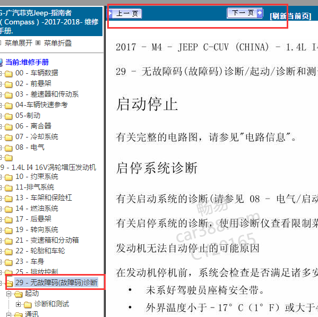Select 13 - 车架和保险杠 entry
Image resolution: width=318 pixels, height=317 pixels.
44,198
